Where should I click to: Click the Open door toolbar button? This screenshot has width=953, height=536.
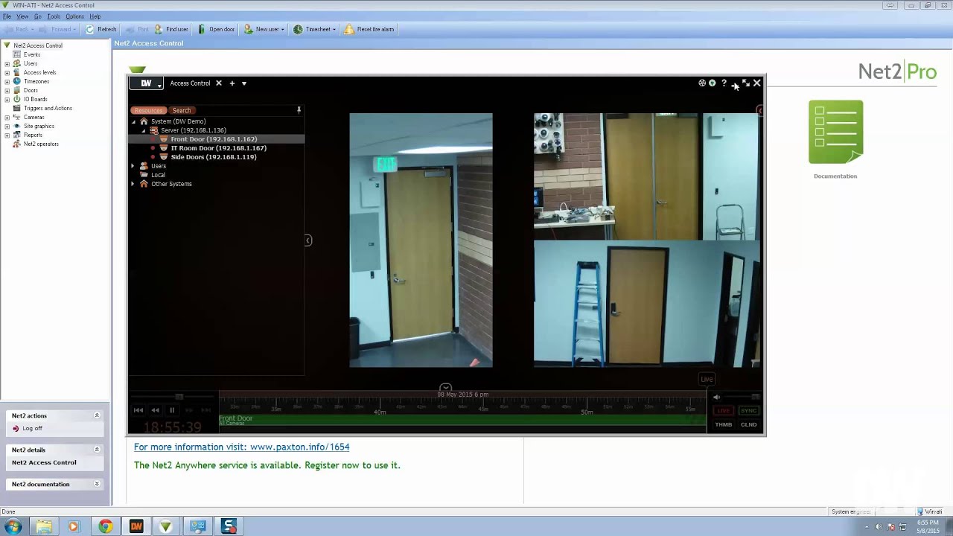click(216, 29)
